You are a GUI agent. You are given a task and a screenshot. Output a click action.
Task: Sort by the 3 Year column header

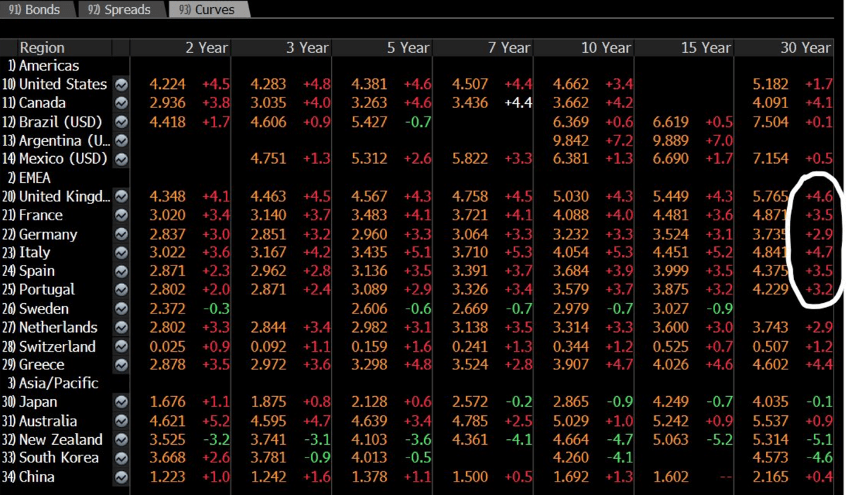click(x=307, y=48)
